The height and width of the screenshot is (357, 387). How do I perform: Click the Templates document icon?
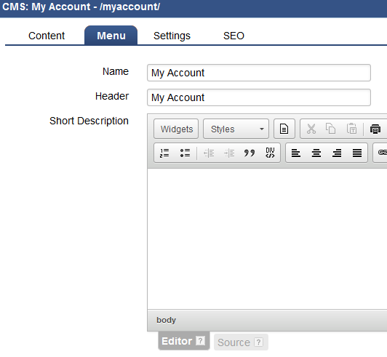284,129
